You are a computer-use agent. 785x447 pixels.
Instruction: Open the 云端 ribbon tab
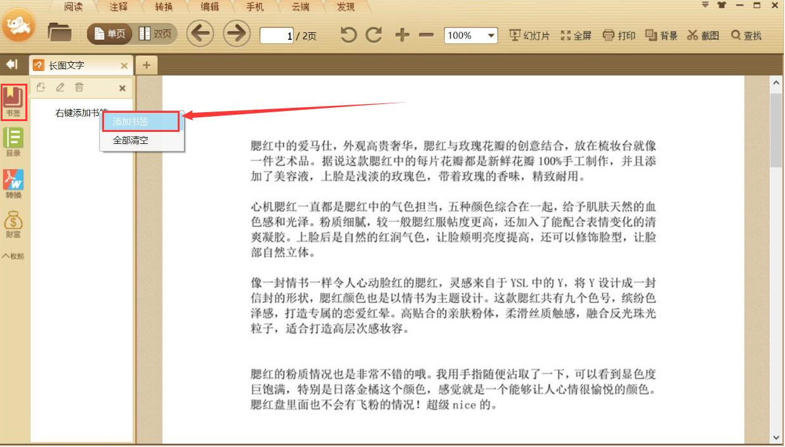click(301, 7)
